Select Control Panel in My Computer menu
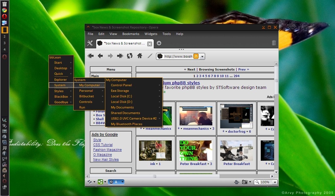 [x=134, y=85]
